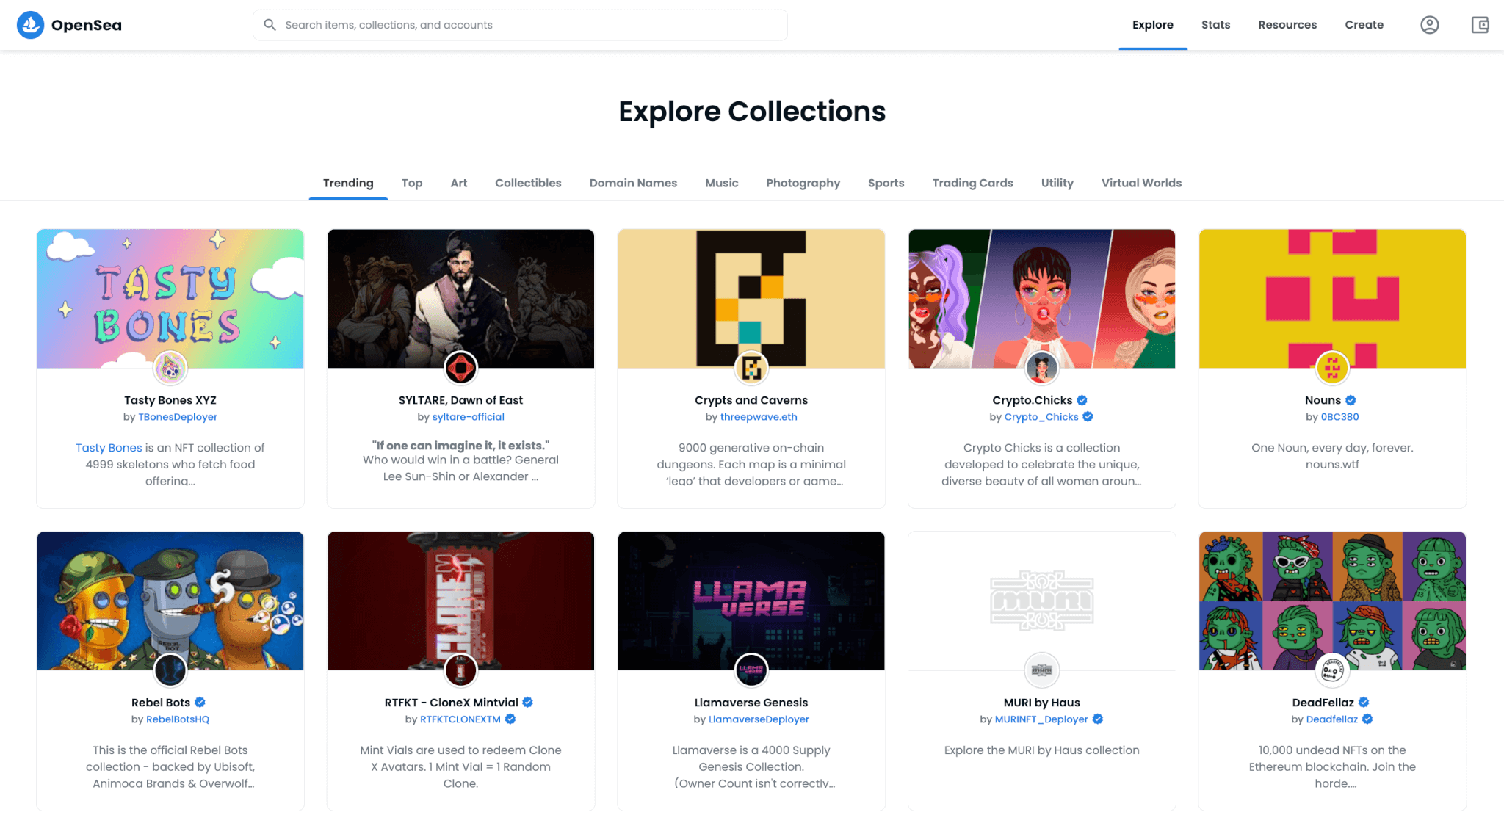Switch to the Art tab
The width and height of the screenshot is (1504, 823).
(458, 183)
